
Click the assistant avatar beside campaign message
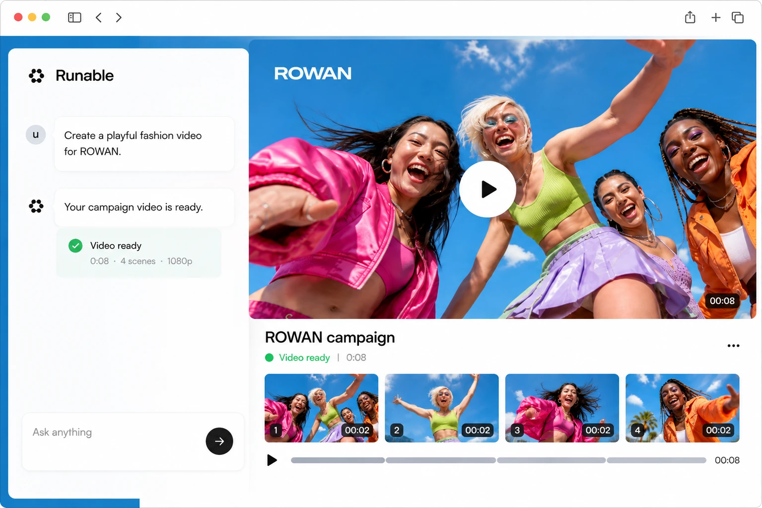[36, 206]
